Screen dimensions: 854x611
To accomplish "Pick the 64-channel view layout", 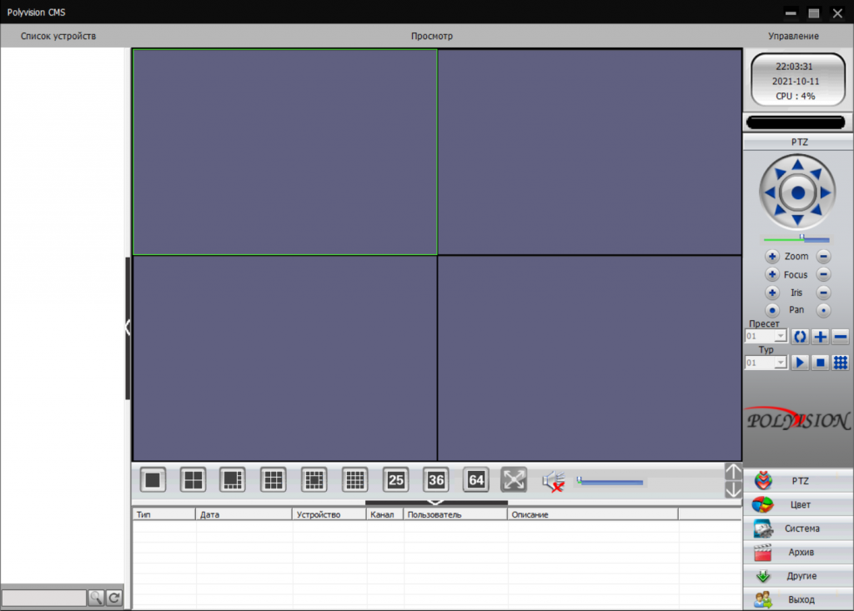I will point(476,479).
